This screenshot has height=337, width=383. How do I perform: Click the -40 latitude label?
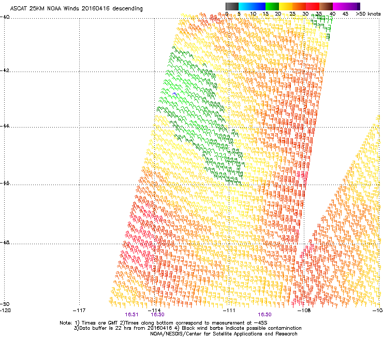(x=5, y=17)
